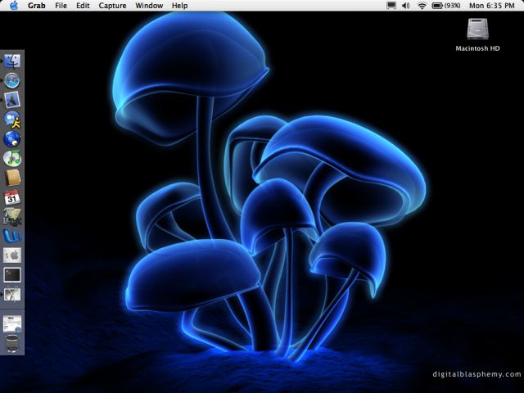Open the Wi-Fi status menu
The width and height of the screenshot is (524, 393).
[422, 6]
